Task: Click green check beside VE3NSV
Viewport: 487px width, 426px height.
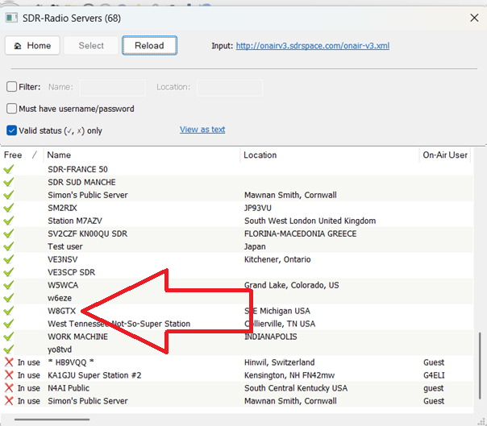Action: pyautogui.click(x=9, y=259)
